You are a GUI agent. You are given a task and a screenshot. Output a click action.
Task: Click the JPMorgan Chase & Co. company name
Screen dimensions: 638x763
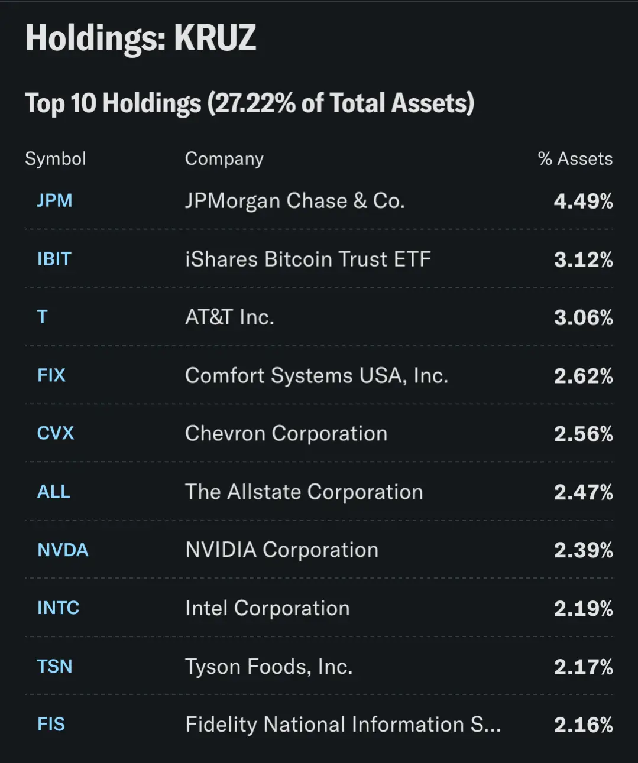(x=294, y=201)
